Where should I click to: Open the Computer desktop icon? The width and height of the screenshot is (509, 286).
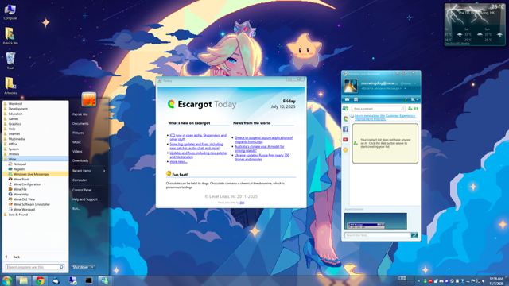tap(10, 12)
